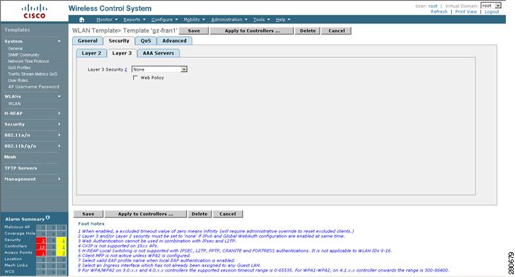Open footnote 2 link beside Layer 3 Security
This screenshot has height=277, width=515.
tap(126, 69)
